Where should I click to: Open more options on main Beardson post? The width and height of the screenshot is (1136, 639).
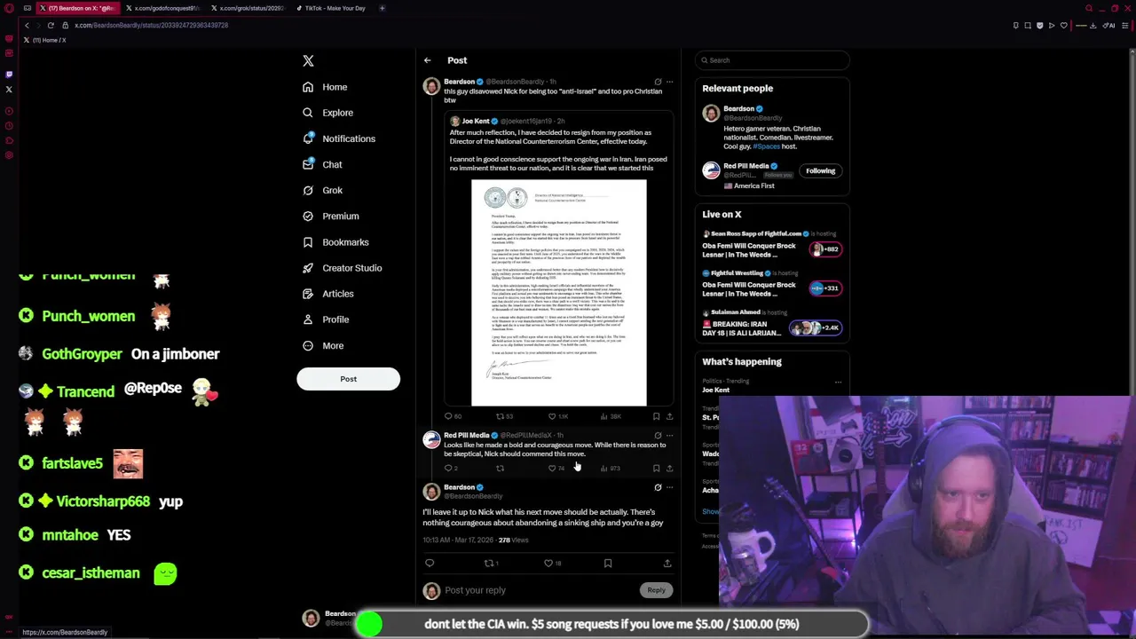click(669, 487)
